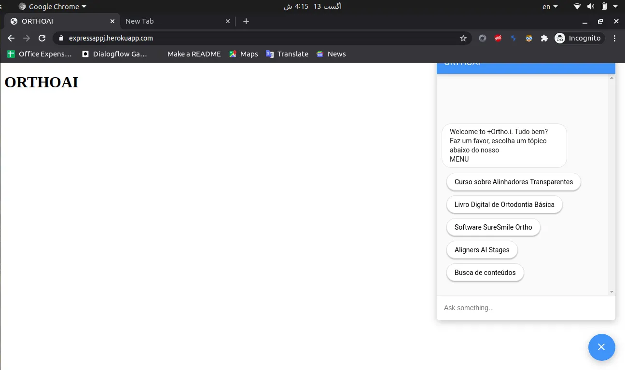Open the Wi-Fi network indicator
The image size is (625, 370).
point(577,6)
